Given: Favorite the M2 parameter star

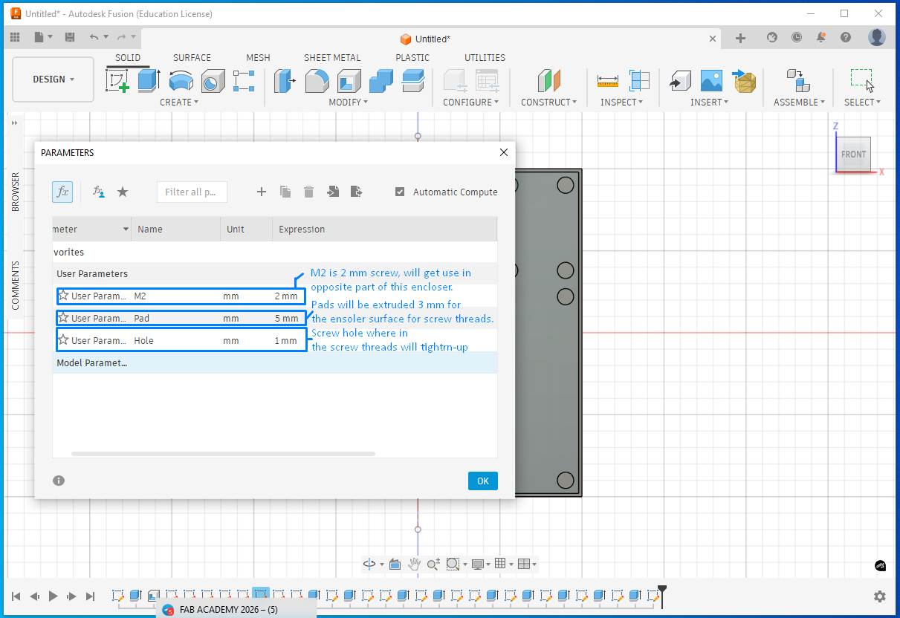Looking at the screenshot, I should 63,296.
